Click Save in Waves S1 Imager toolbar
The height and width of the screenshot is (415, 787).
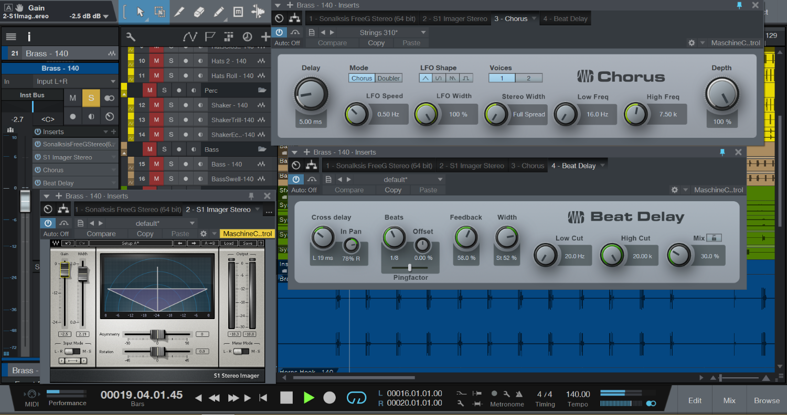[248, 243]
